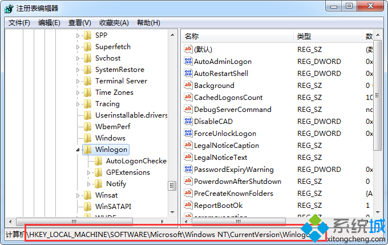Screen dimensions: 388x245
Task: Sort values by 名称 column header
Action: pos(237,37)
